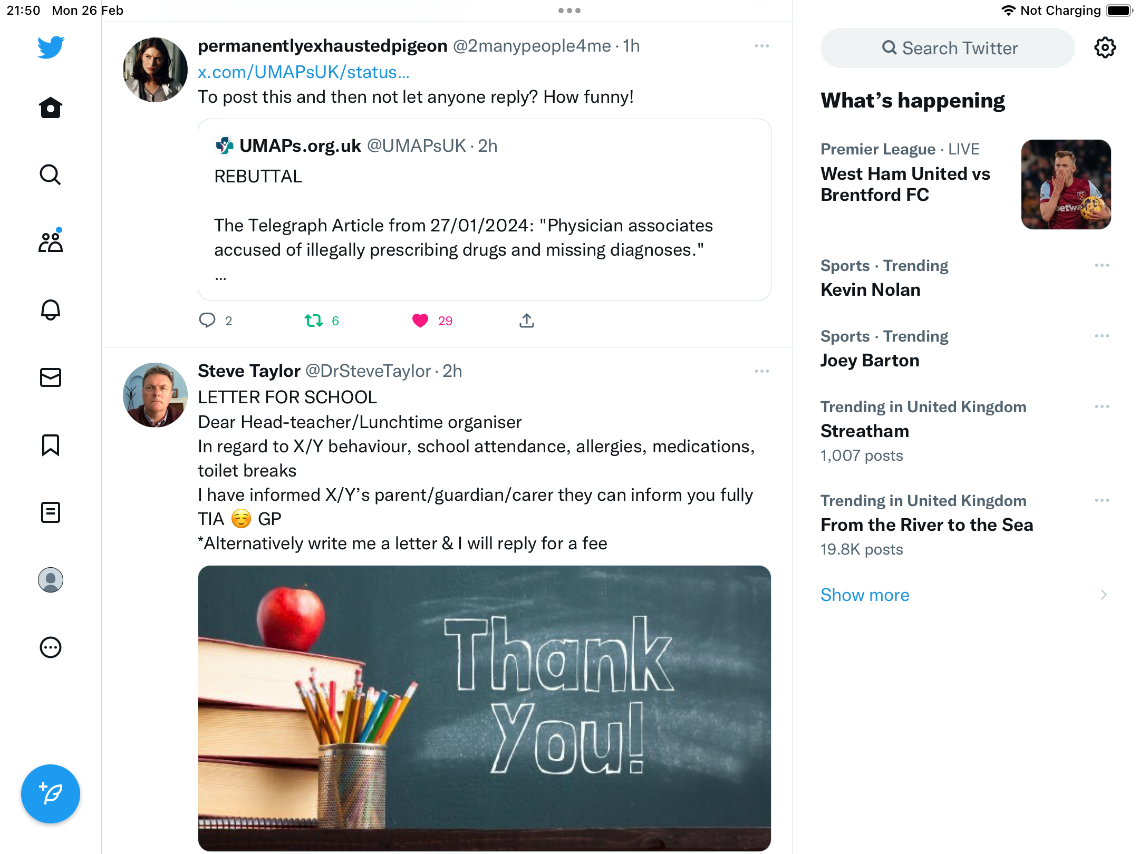Open Bookmarks icon in sidebar
Screen dimensions: 1139x854
tap(51, 445)
